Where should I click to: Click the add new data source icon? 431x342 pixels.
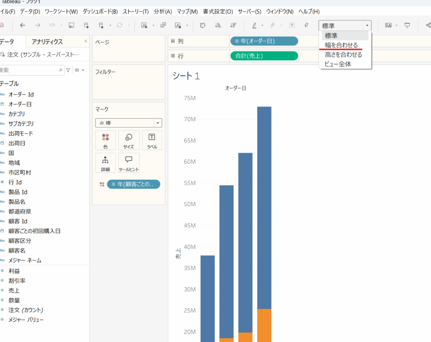pyautogui.click(x=86, y=25)
